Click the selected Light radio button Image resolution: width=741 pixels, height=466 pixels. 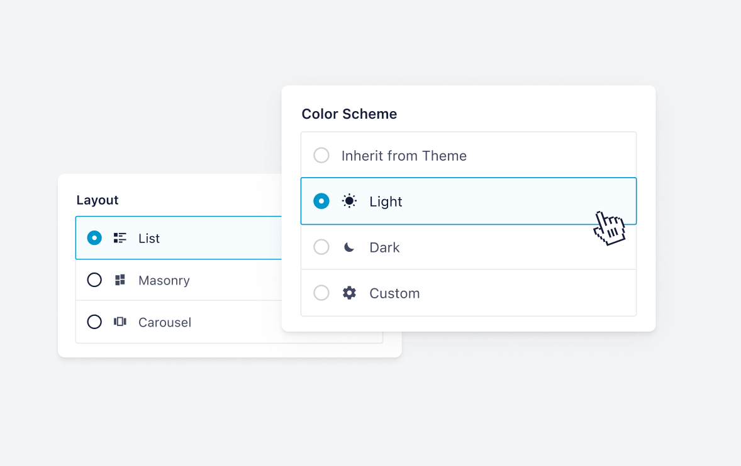[x=321, y=201]
